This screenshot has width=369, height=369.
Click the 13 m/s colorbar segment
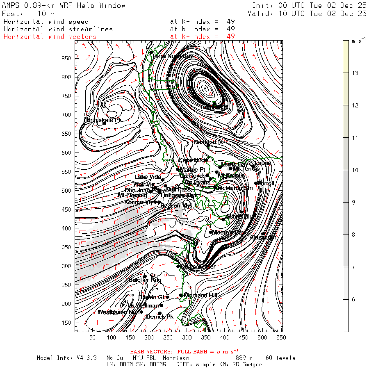[346, 57]
